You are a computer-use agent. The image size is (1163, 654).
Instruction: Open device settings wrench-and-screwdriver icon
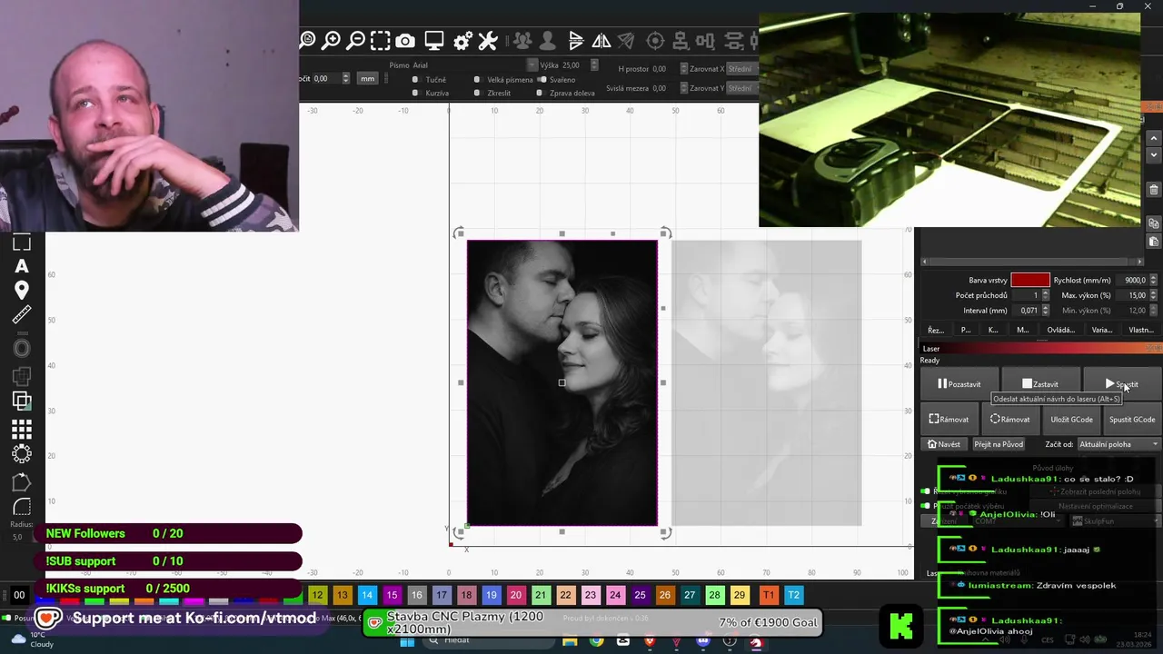coord(488,40)
